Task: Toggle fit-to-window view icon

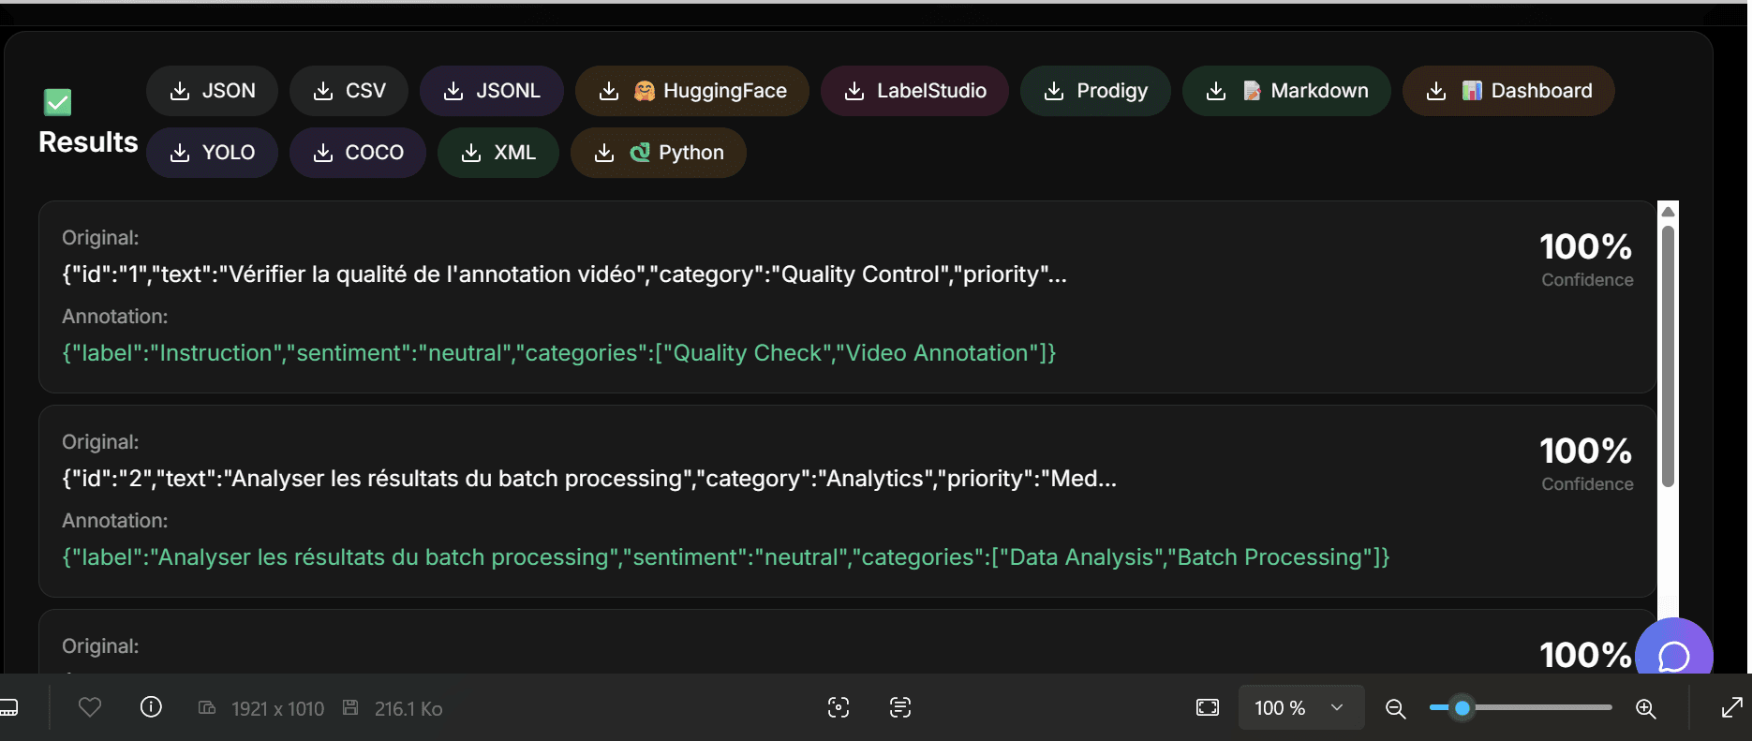Action: coord(1208,707)
